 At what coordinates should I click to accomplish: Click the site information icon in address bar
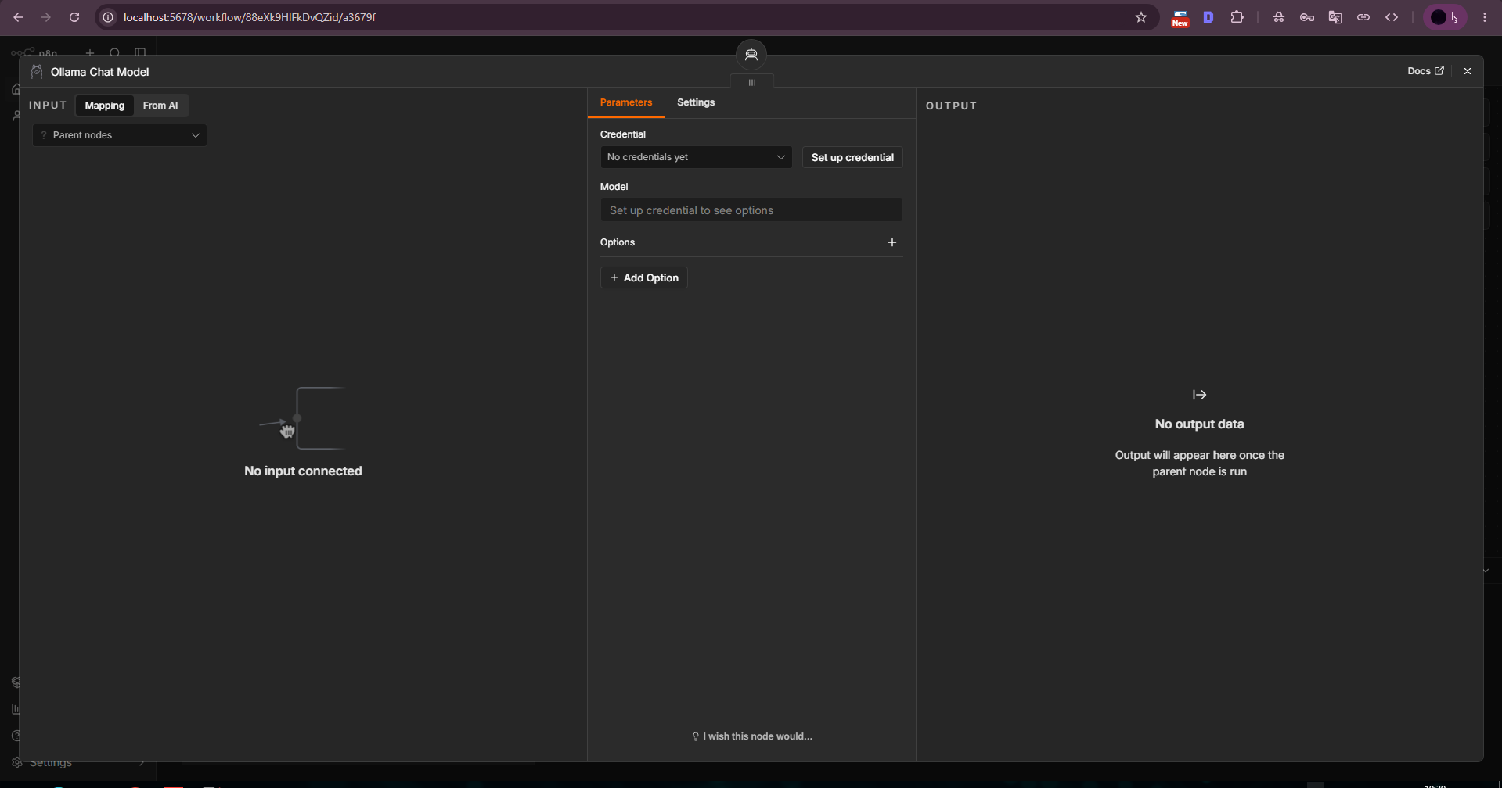[x=109, y=17]
